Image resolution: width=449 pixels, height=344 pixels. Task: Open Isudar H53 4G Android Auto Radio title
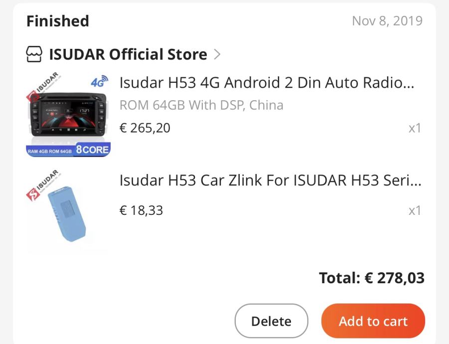(267, 82)
